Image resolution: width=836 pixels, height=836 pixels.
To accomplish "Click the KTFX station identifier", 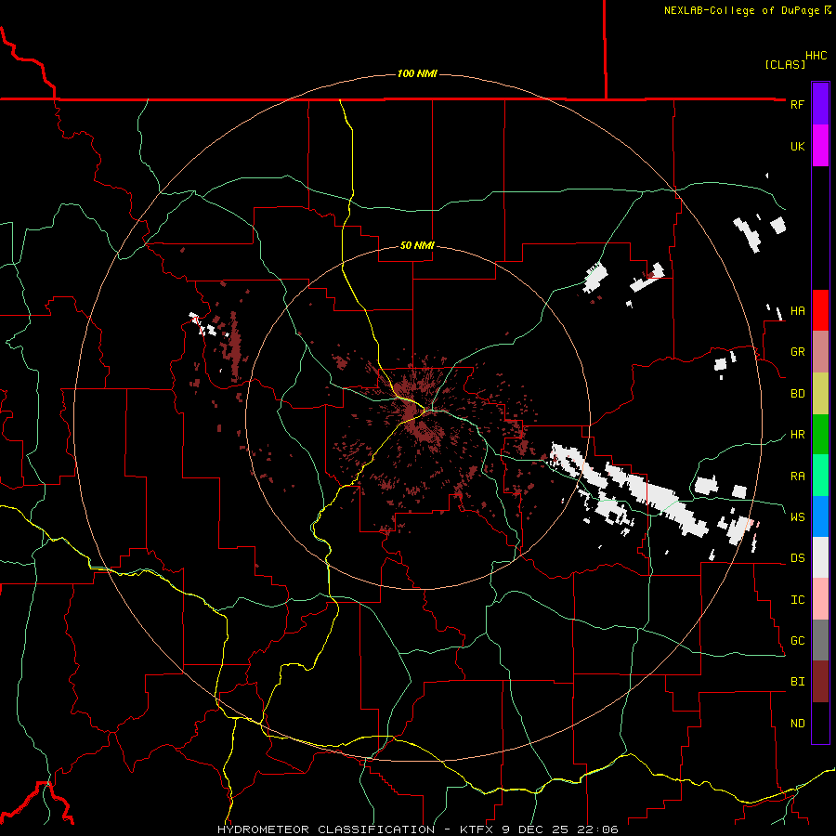I will [477, 829].
